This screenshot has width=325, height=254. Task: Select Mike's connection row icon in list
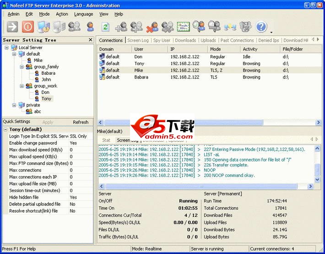click(x=102, y=70)
